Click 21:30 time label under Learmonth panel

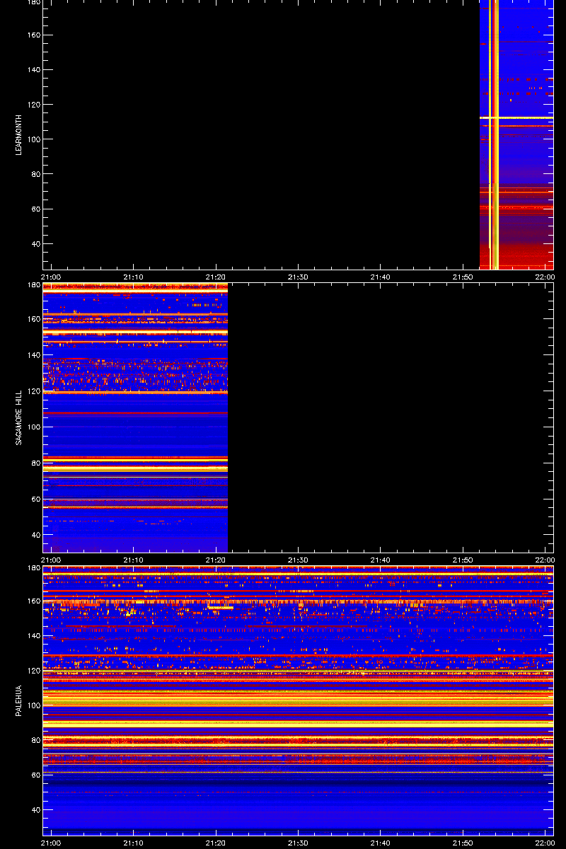[298, 277]
